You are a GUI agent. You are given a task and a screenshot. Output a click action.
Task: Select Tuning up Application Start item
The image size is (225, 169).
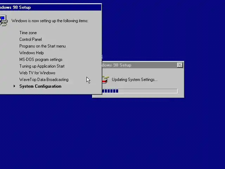coord(42,66)
